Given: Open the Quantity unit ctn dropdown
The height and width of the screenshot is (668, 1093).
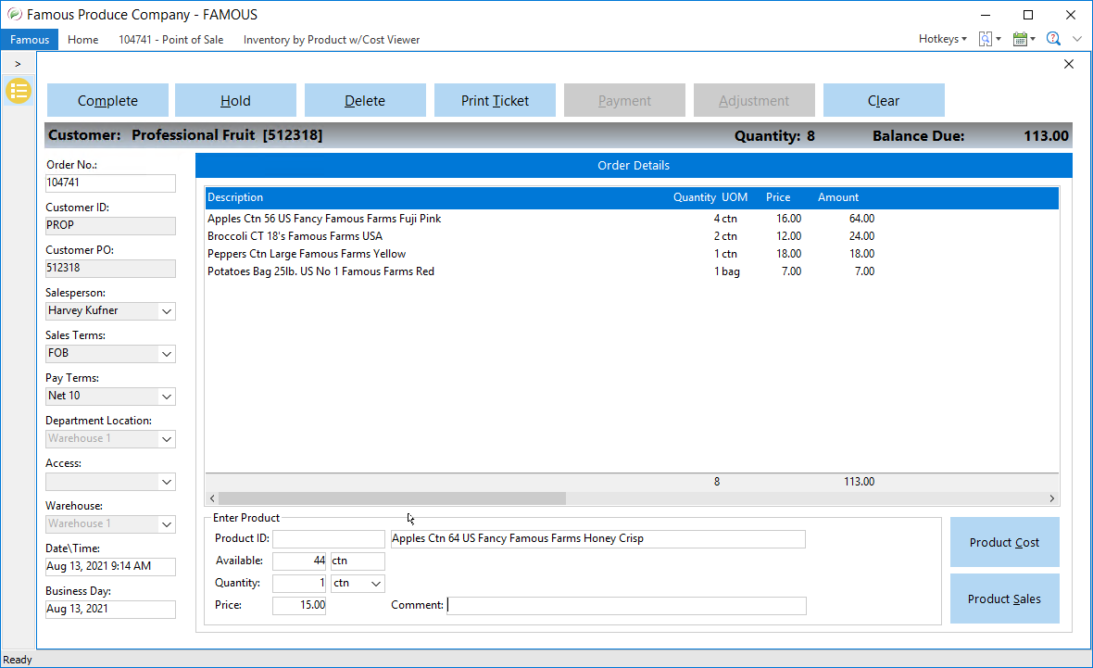Looking at the screenshot, I should click(376, 583).
